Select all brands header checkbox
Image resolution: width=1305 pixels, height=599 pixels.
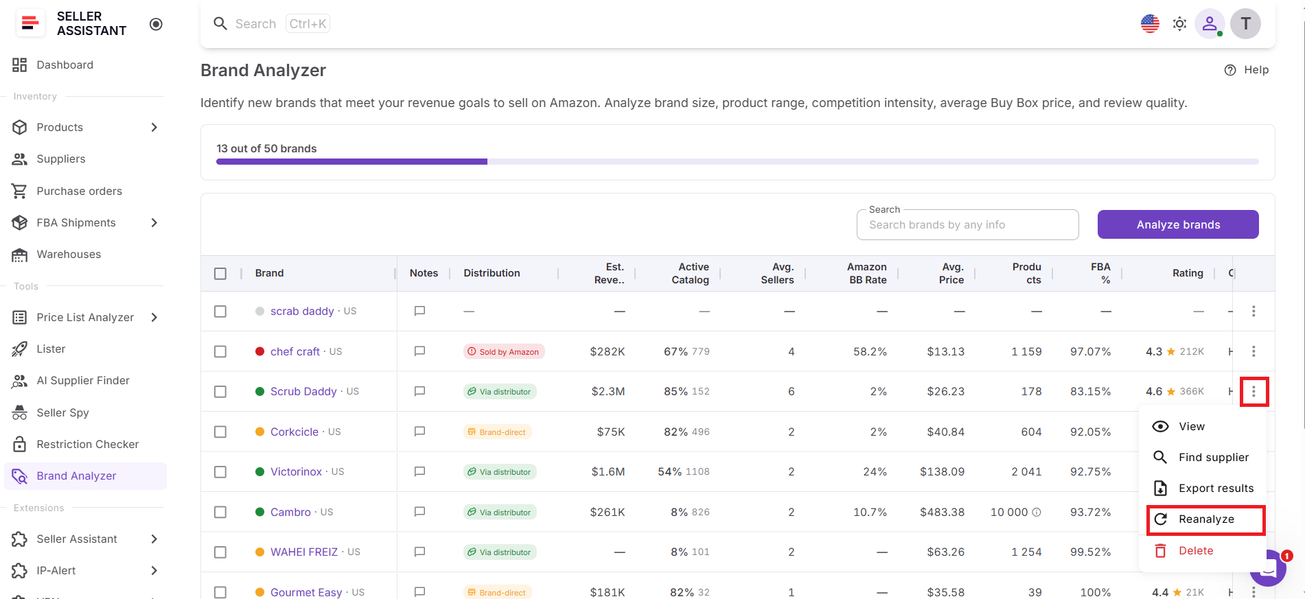220,273
